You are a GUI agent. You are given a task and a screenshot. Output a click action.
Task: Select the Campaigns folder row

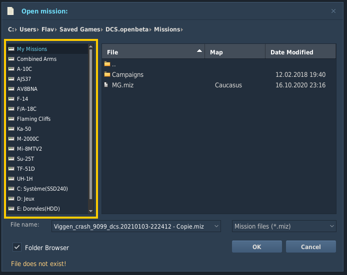click(x=219, y=74)
